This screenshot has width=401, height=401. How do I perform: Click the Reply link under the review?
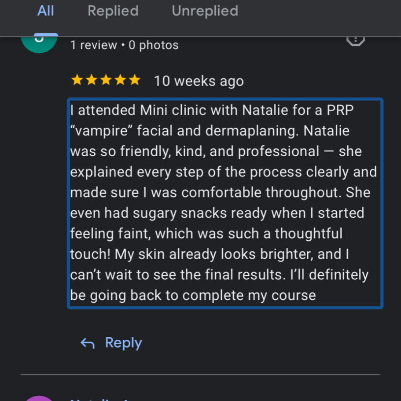123,343
